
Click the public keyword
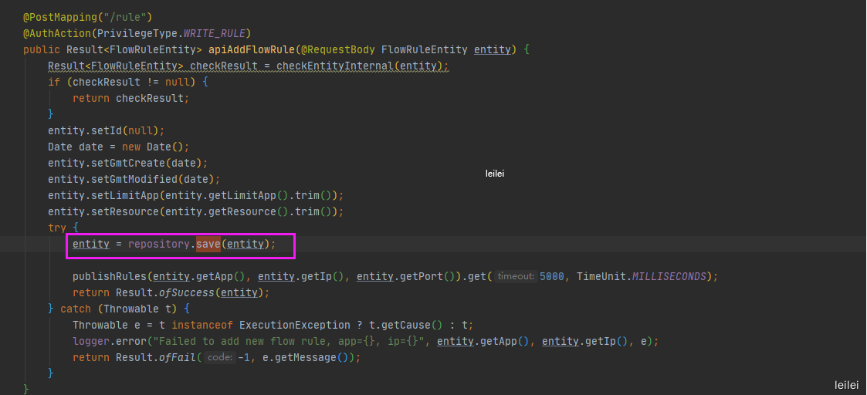(42, 49)
